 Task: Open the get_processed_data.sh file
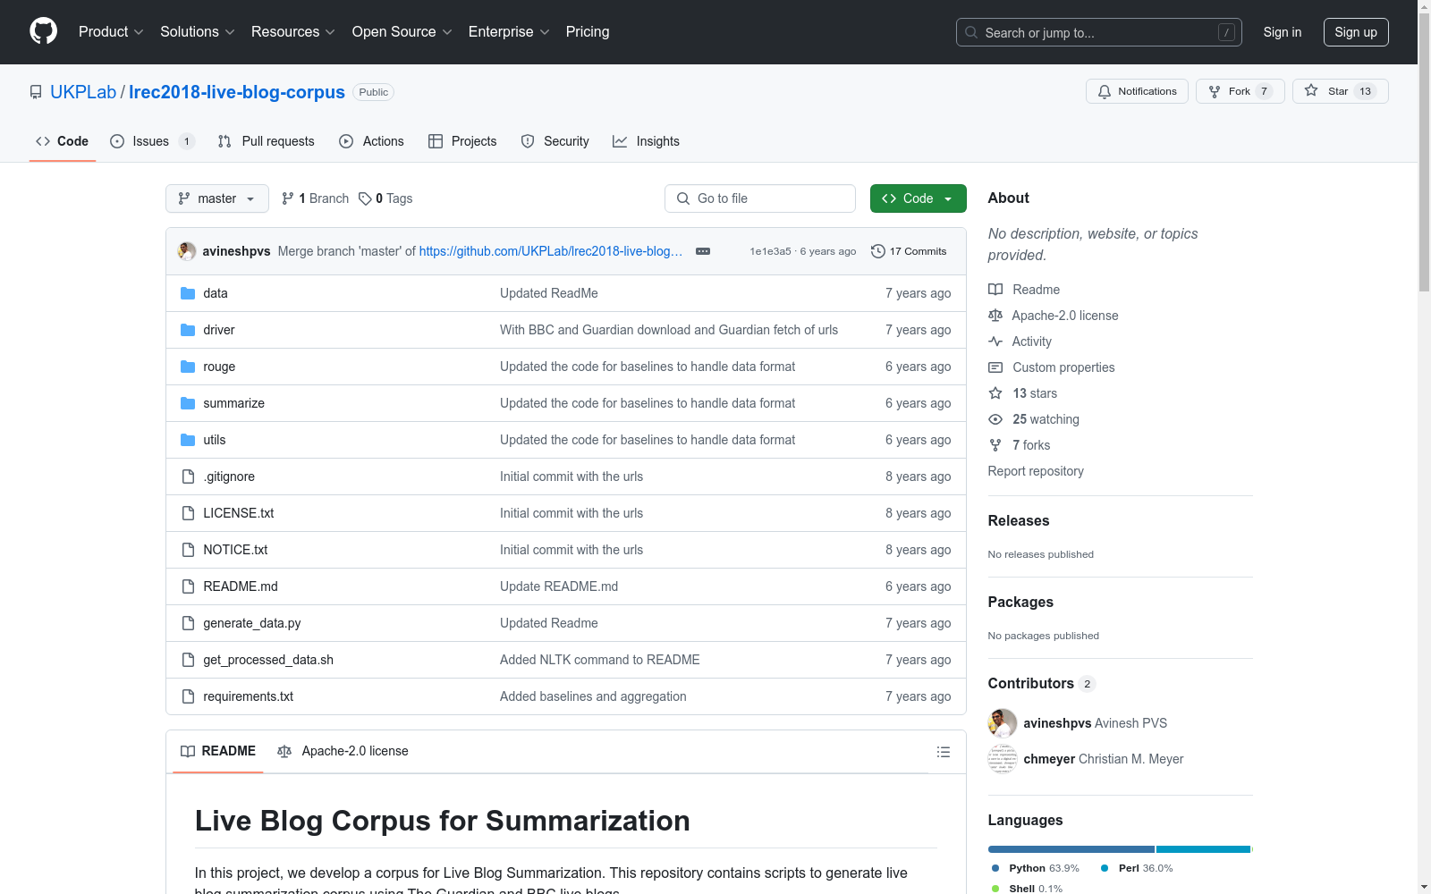268,660
